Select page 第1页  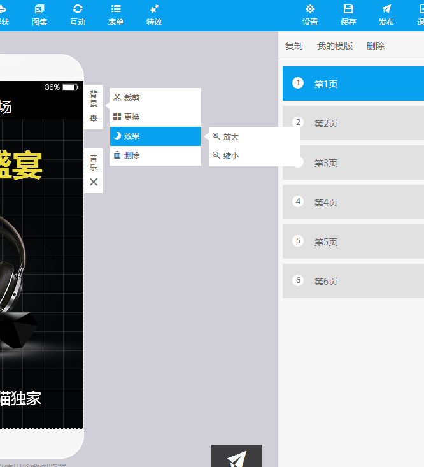353,83
